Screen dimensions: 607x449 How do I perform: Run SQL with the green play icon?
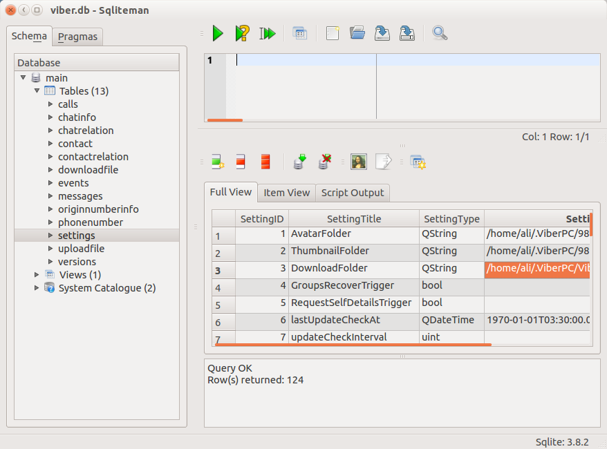point(218,33)
